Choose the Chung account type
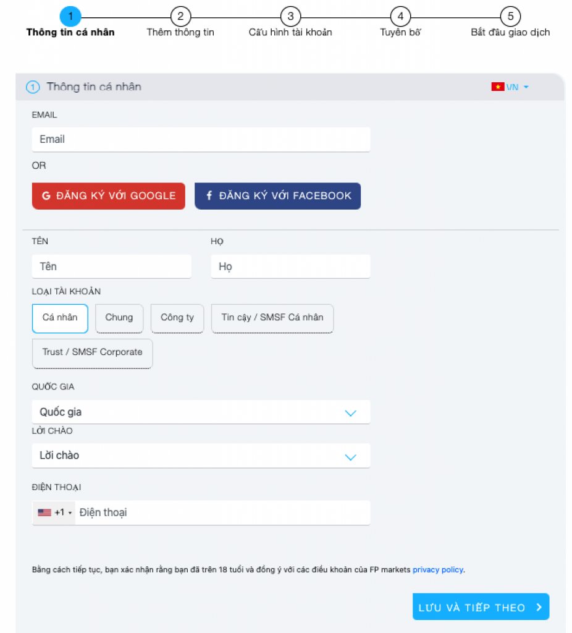 (x=119, y=318)
